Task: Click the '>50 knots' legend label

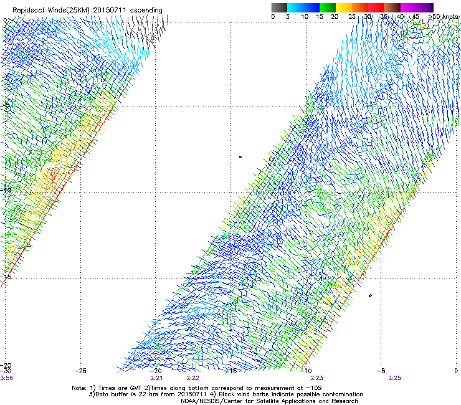Action: 443,17
